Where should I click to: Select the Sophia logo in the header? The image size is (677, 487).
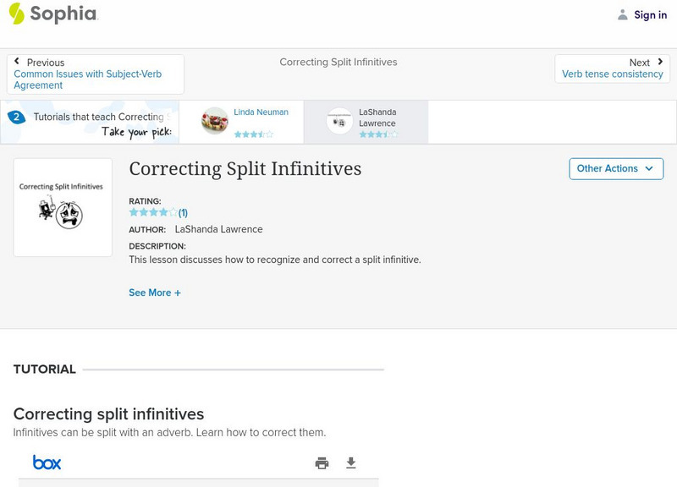click(55, 14)
